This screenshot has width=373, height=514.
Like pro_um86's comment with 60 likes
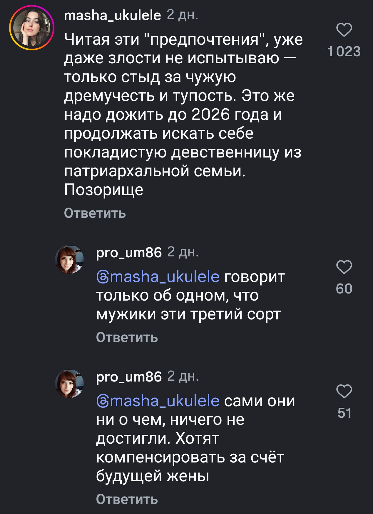344,267
